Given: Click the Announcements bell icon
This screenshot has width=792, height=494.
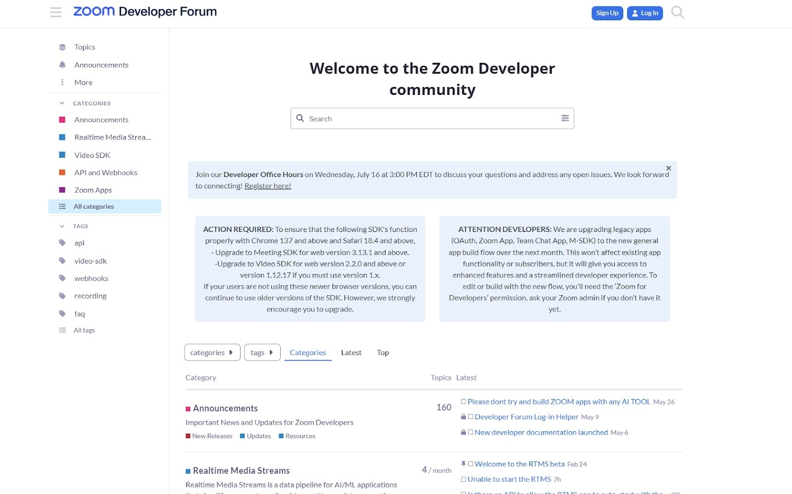Looking at the screenshot, I should [x=62, y=65].
